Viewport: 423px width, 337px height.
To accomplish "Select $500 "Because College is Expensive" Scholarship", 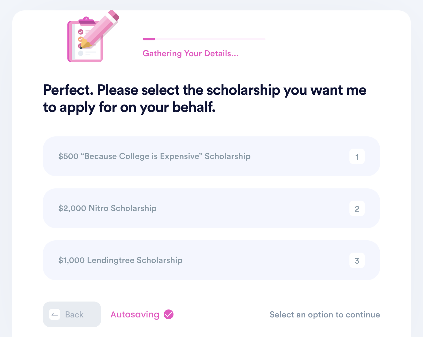I will pyautogui.click(x=211, y=156).
